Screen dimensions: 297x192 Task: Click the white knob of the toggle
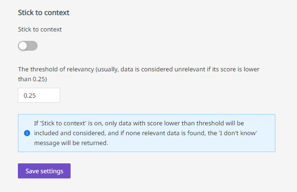[x=23, y=46]
